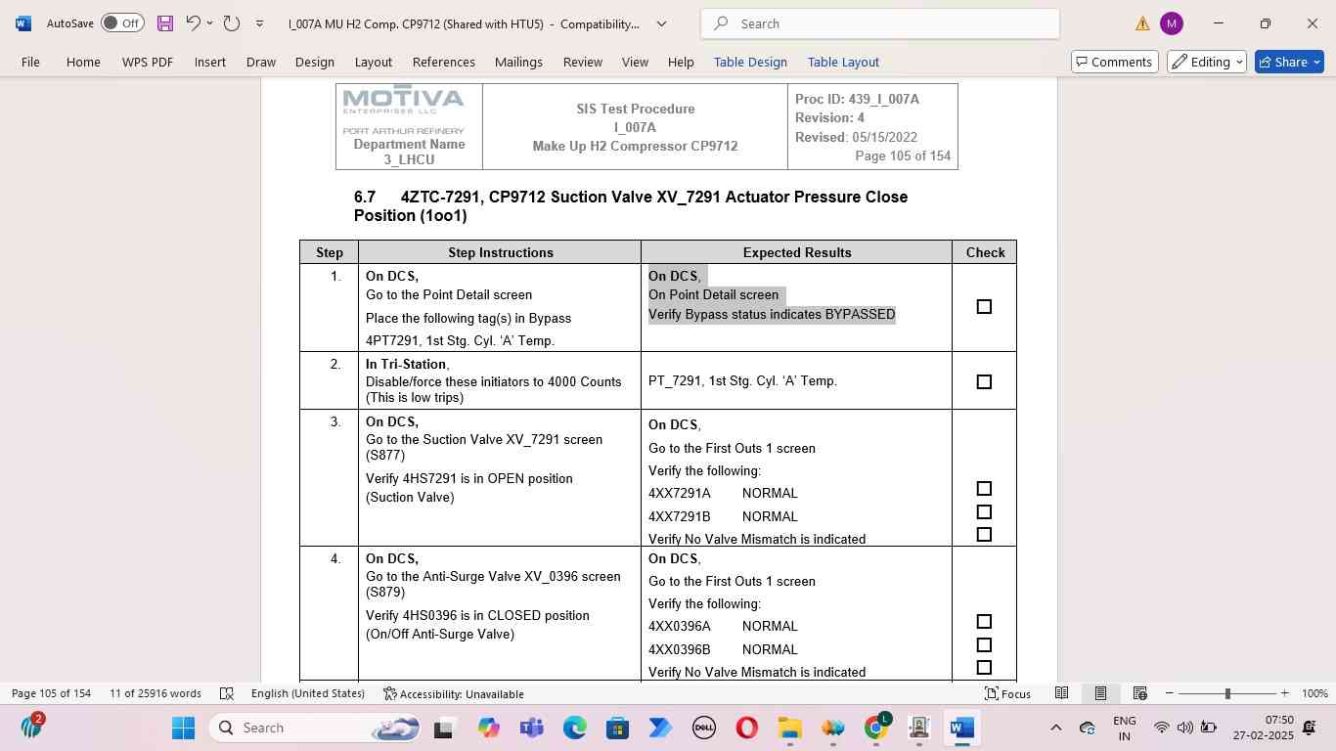Expand the document title dropdown chevron
This screenshot has width=1336, height=751.
[x=661, y=23]
